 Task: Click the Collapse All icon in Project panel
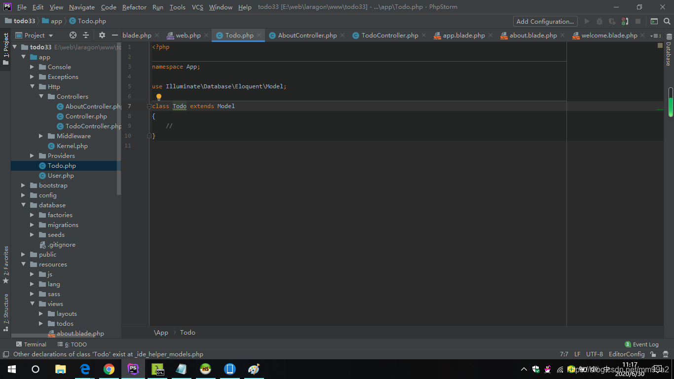tap(86, 35)
